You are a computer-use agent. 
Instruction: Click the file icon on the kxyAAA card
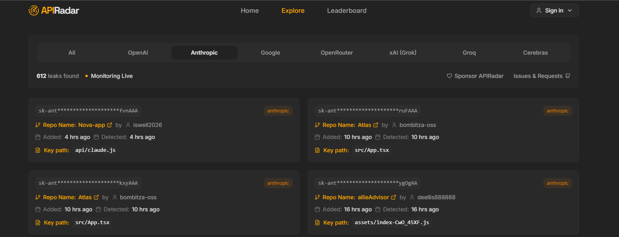click(38, 223)
